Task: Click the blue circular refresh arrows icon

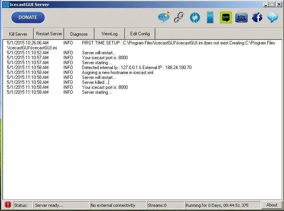Action: [195, 17]
